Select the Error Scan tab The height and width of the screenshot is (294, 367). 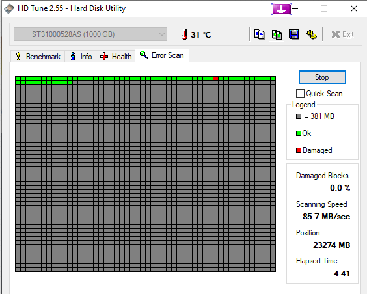[162, 55]
